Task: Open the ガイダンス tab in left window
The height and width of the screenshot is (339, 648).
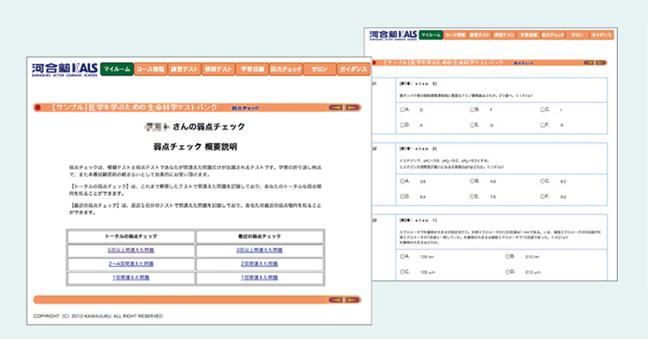Action: click(x=353, y=70)
